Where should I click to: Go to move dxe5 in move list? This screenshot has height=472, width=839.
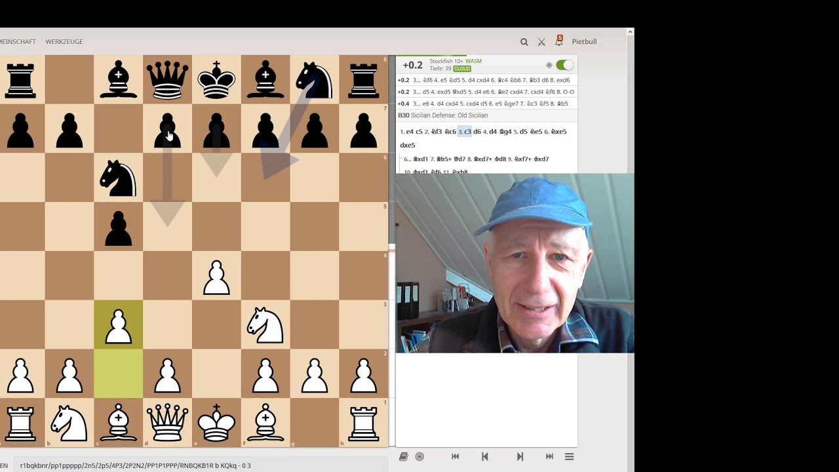(x=408, y=146)
